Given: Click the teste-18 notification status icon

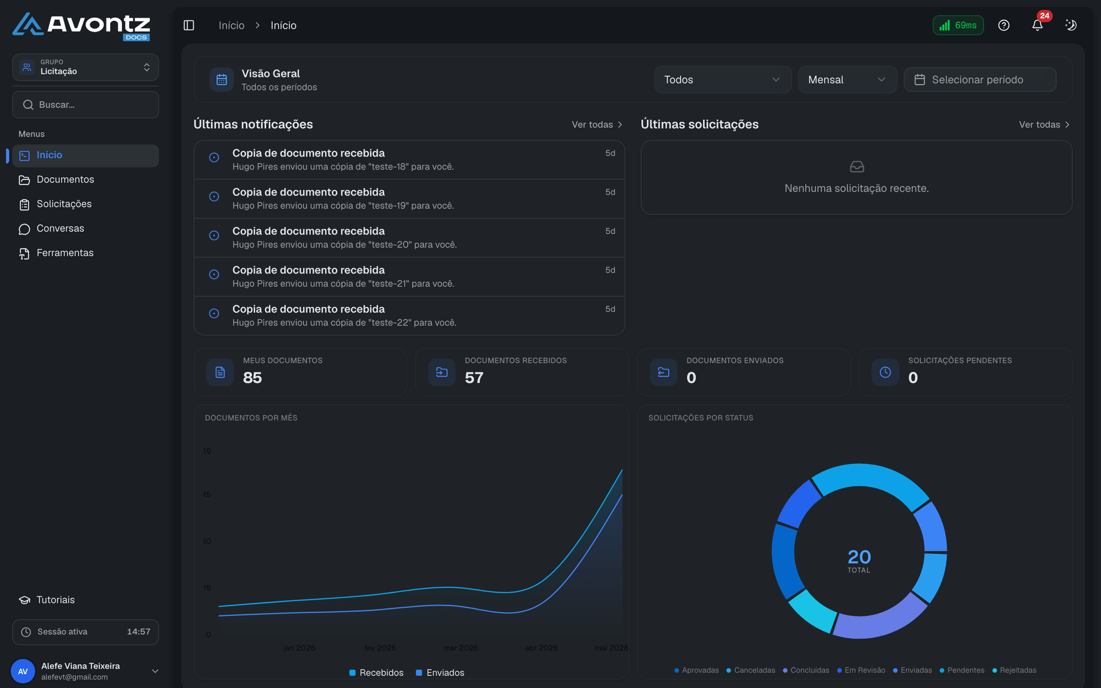Looking at the screenshot, I should [214, 158].
